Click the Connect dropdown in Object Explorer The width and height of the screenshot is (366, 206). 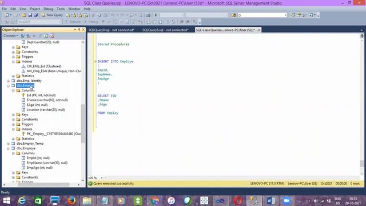[x=10, y=35]
